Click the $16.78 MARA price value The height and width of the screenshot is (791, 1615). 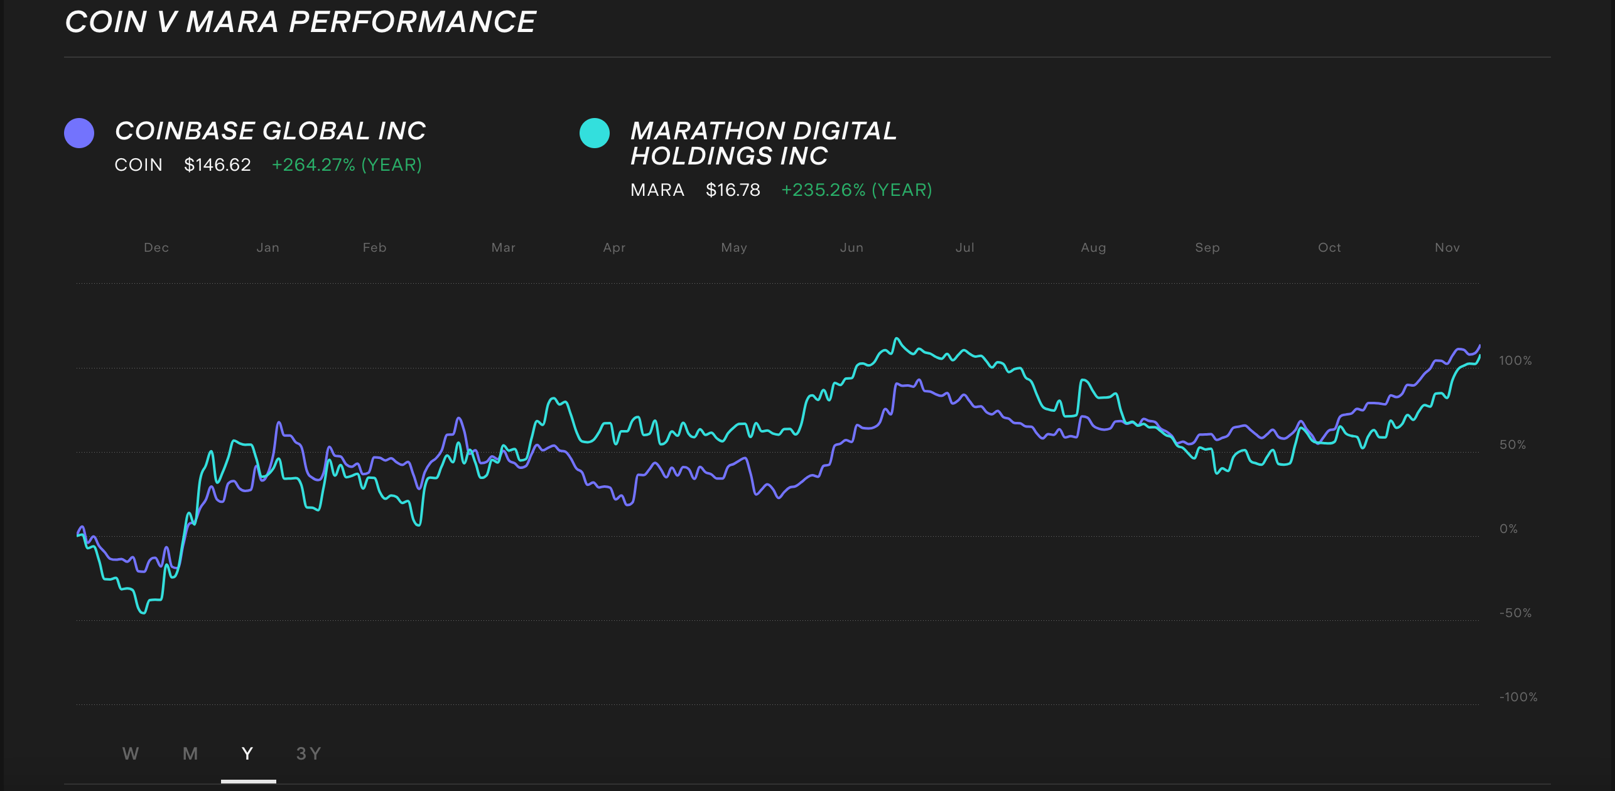732,189
